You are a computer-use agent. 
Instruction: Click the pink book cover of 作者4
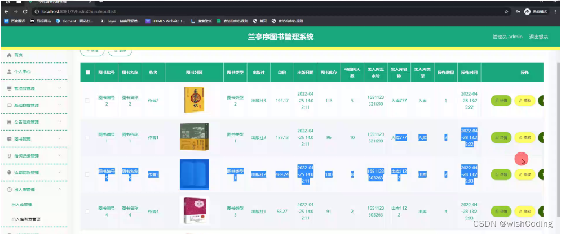195,210
